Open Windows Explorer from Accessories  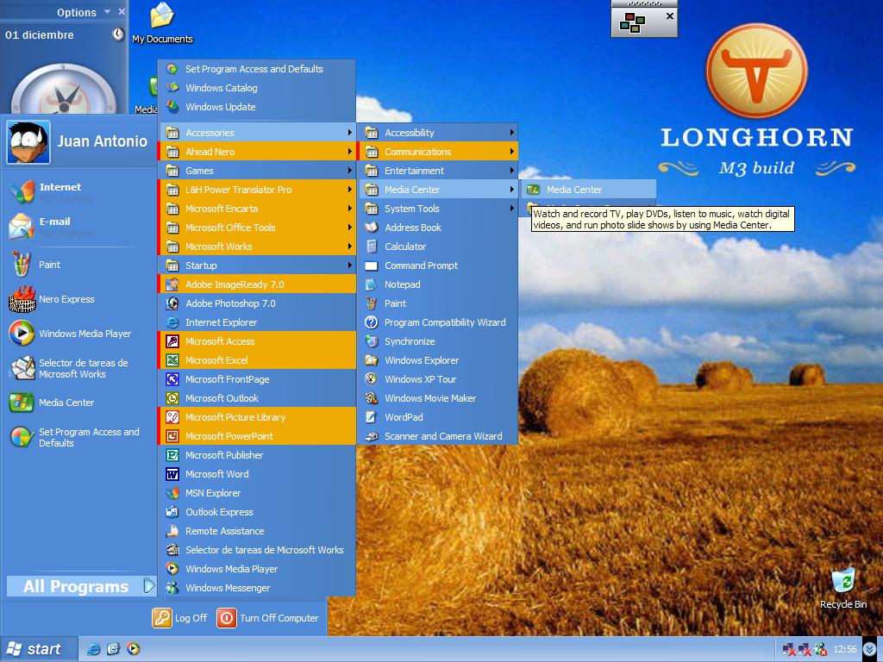(x=438, y=360)
